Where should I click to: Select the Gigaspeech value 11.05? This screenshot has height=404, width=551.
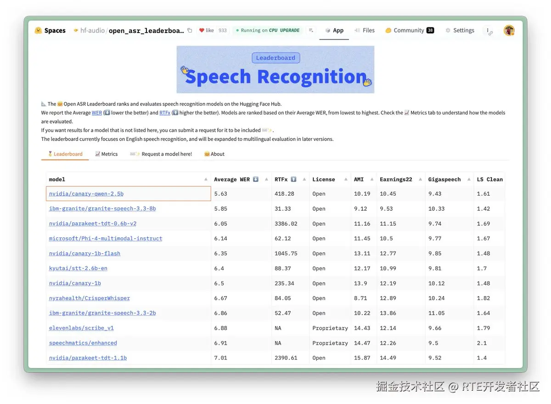[x=436, y=313]
